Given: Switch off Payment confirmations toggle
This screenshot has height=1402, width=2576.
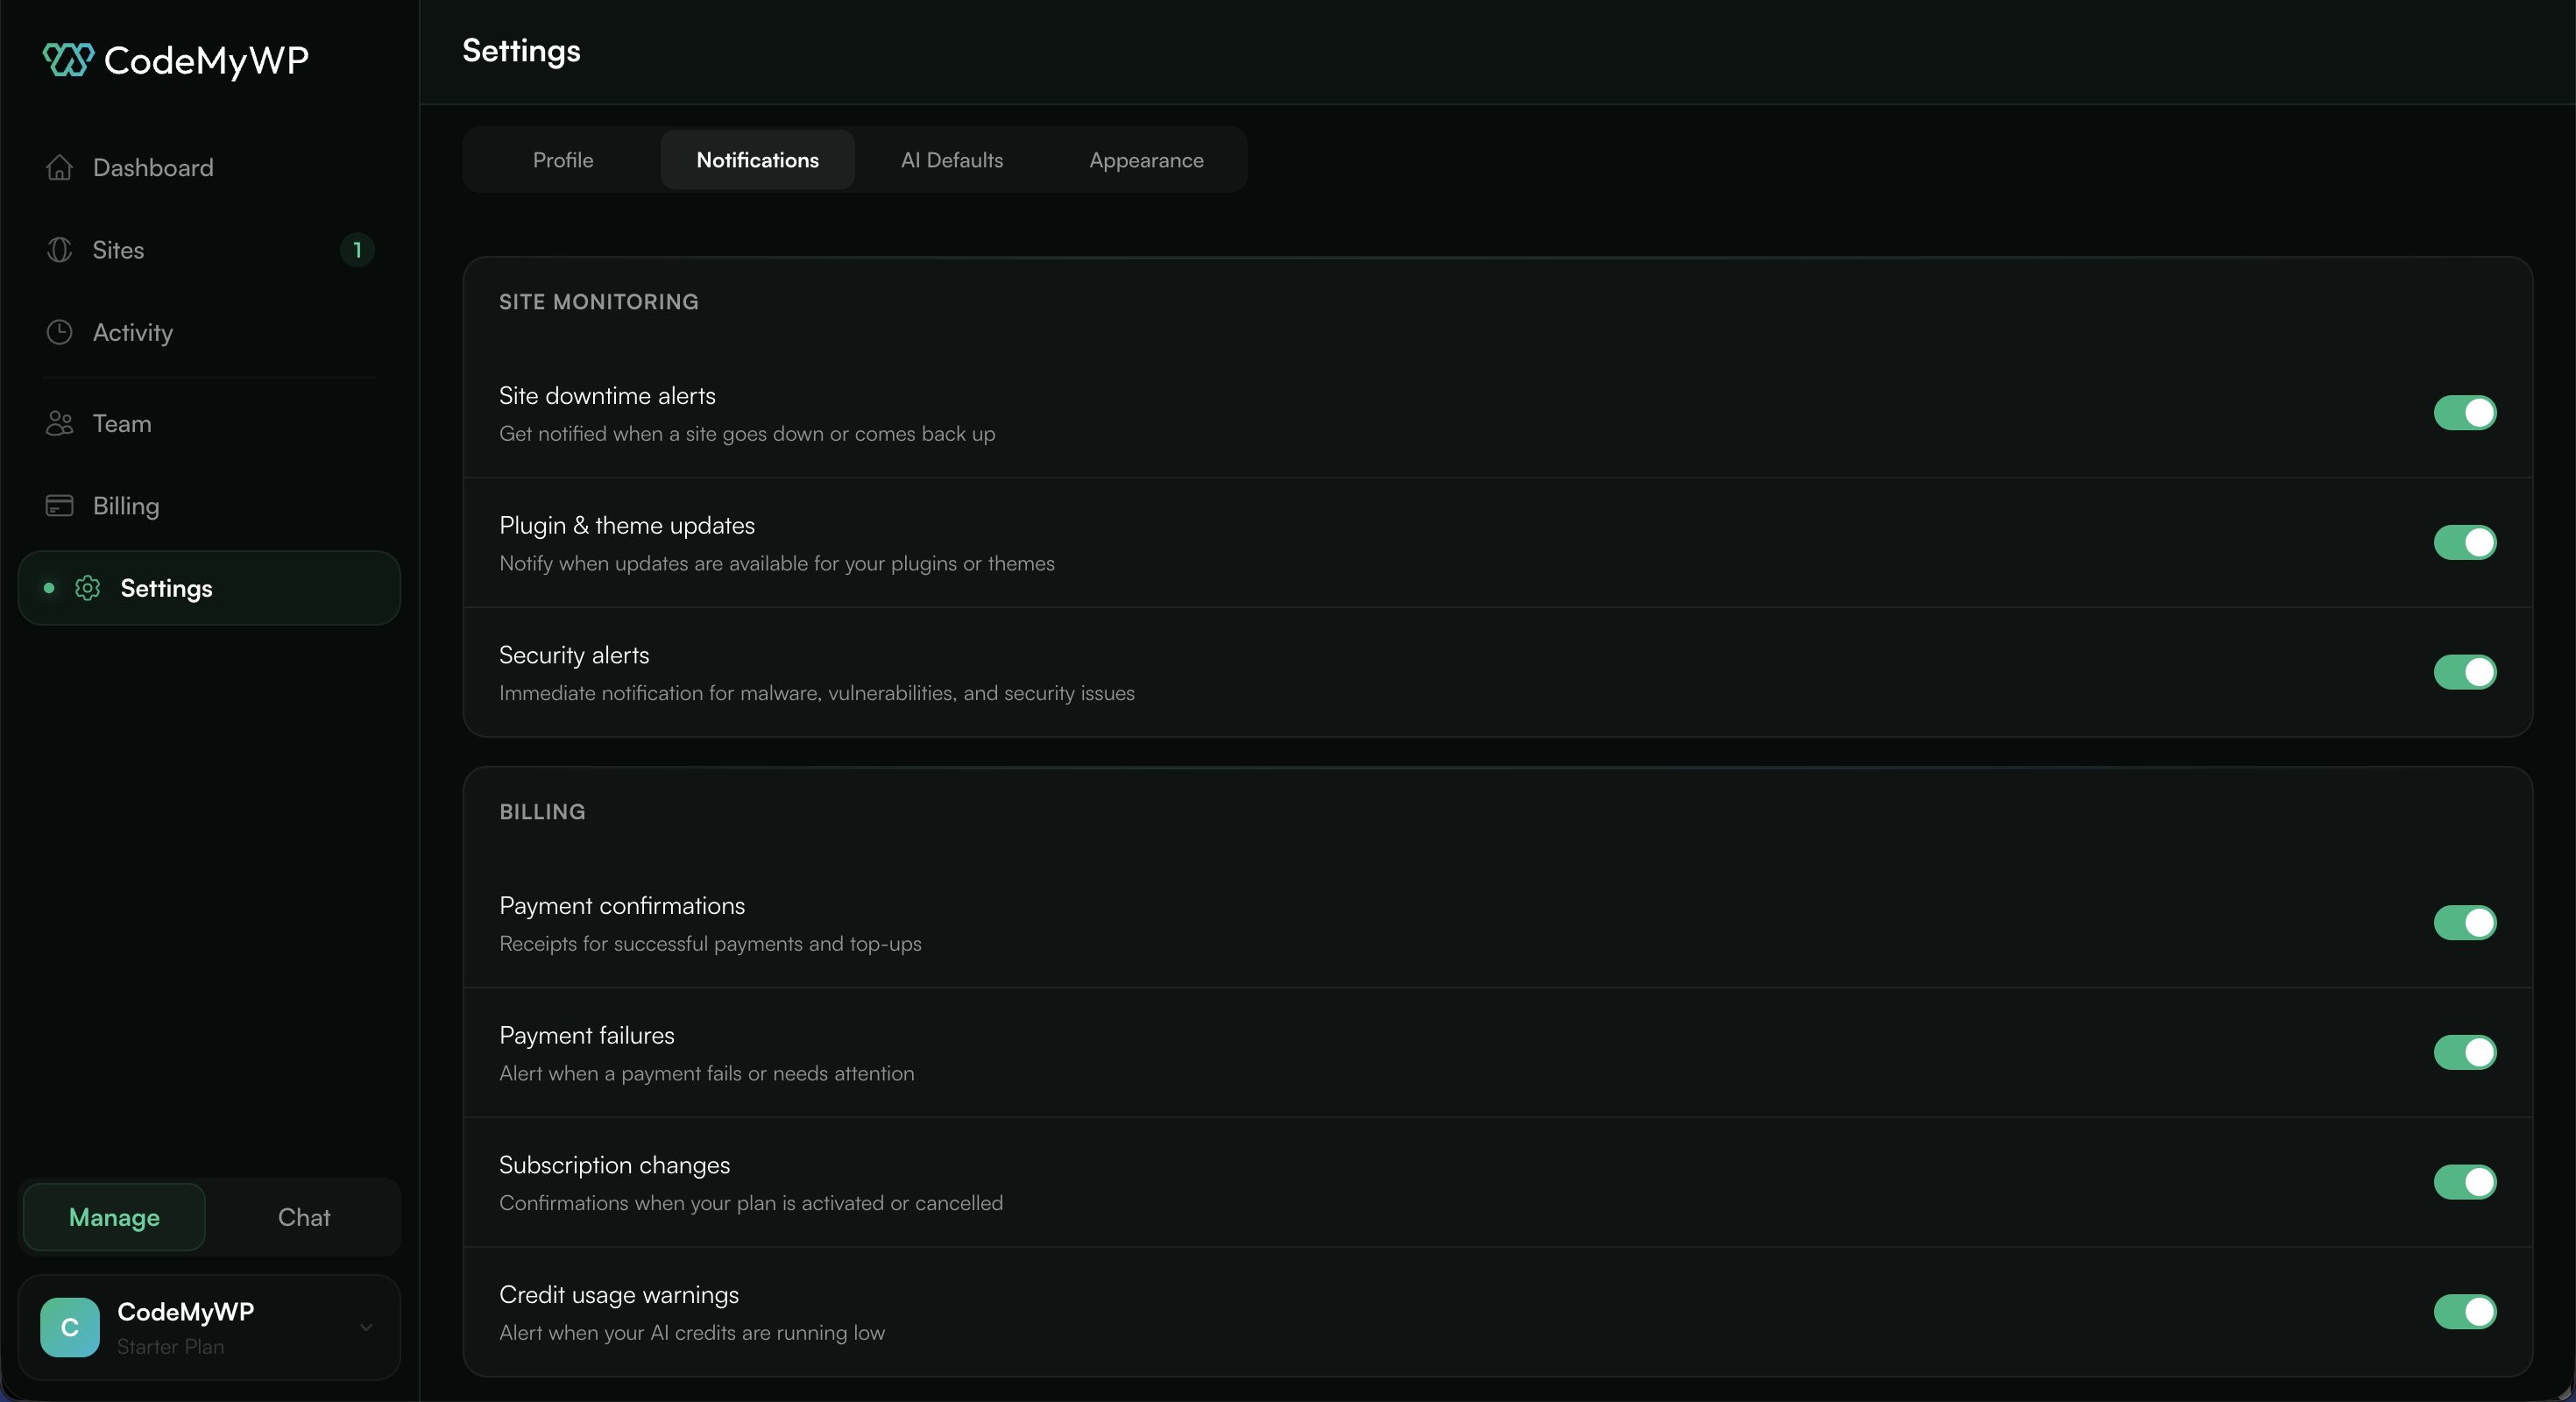Looking at the screenshot, I should (x=2464, y=923).
